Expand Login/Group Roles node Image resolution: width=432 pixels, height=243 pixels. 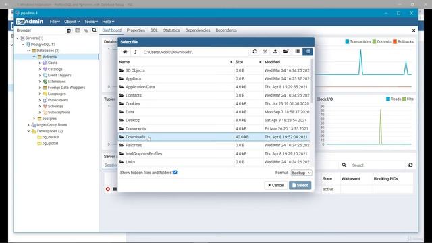[28, 125]
